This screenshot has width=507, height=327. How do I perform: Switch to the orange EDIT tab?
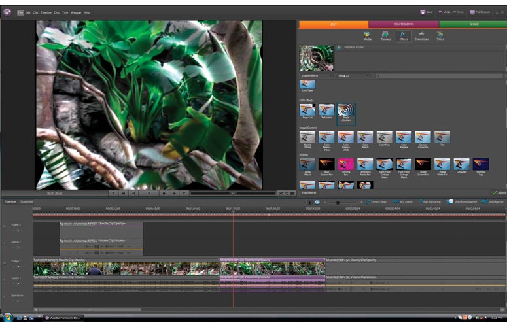click(x=334, y=24)
